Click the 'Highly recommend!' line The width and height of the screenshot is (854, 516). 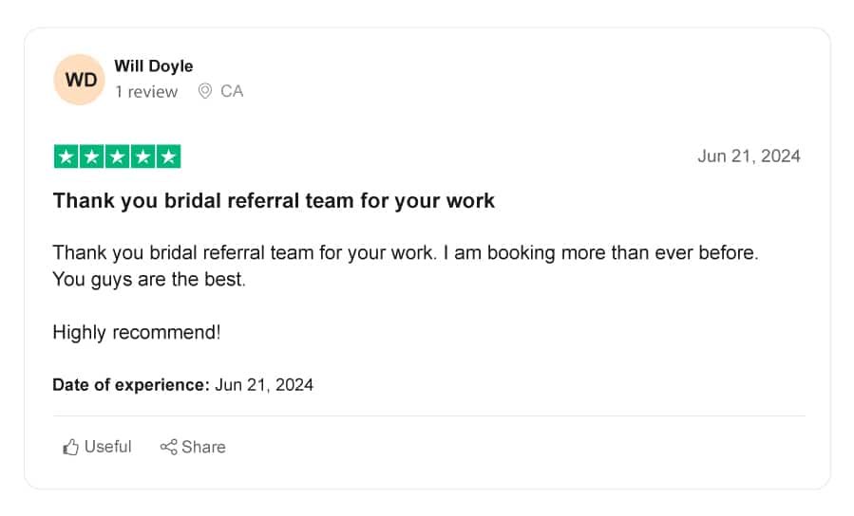coord(136,332)
